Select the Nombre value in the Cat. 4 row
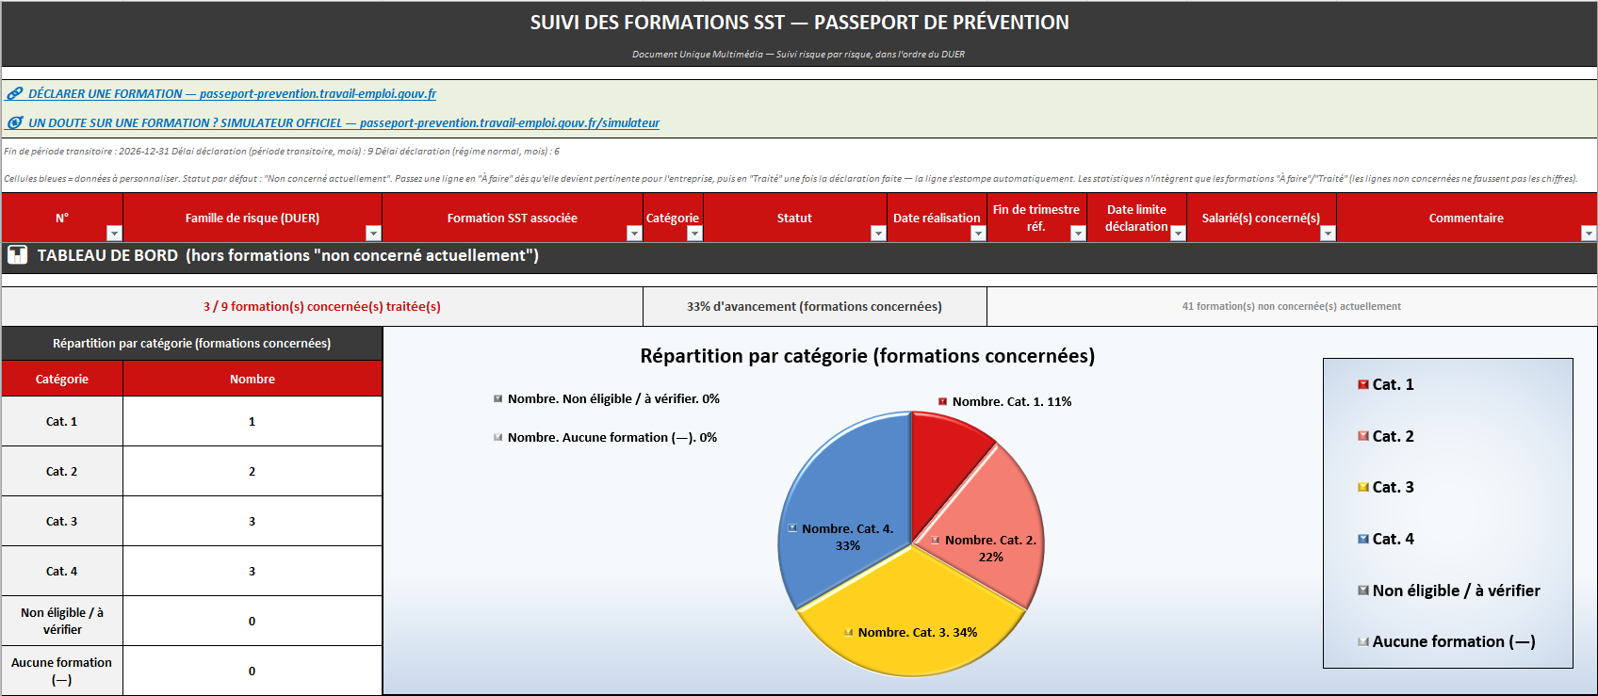This screenshot has width=1598, height=696. (253, 571)
